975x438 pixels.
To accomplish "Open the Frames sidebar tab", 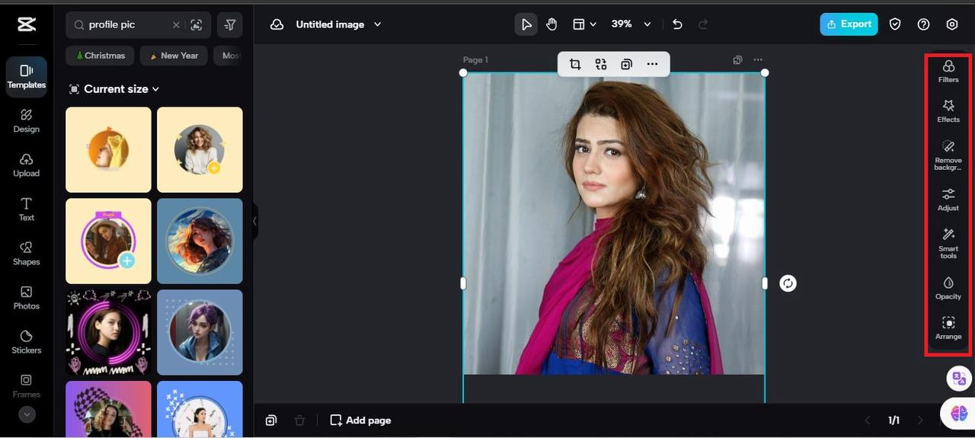I will coord(27,386).
